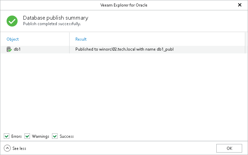This screenshot has height=155, width=248.
Task: Uncheck the Success filter checkbox
Action: 55,136
